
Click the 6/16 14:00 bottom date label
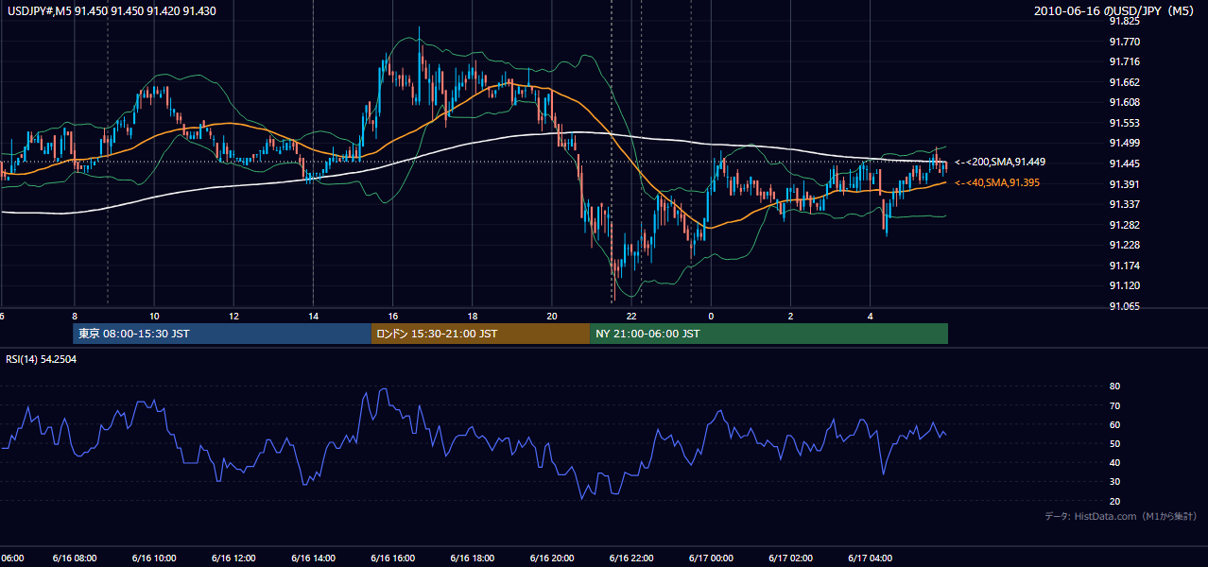pyautogui.click(x=313, y=558)
